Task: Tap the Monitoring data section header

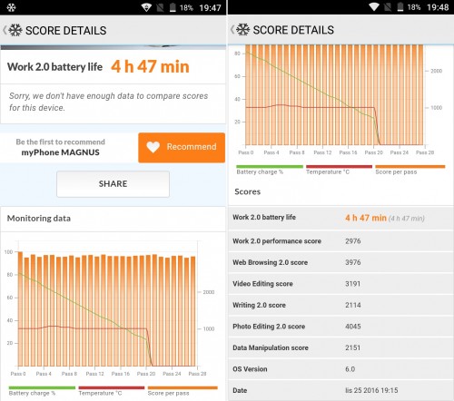Action: 39,219
